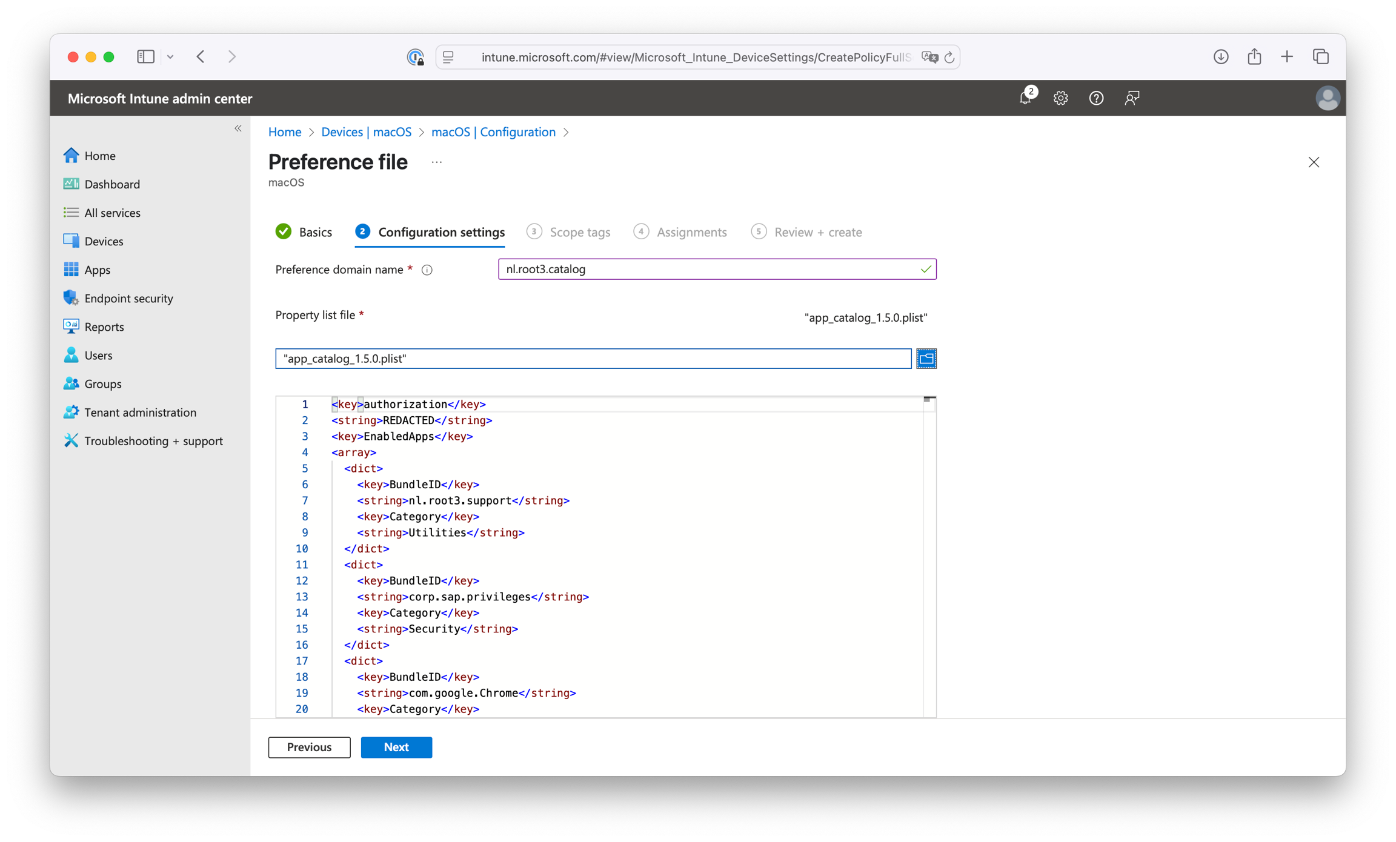The image size is (1396, 842).
Task: Click the com.google.Chrome string line
Action: coord(467,693)
